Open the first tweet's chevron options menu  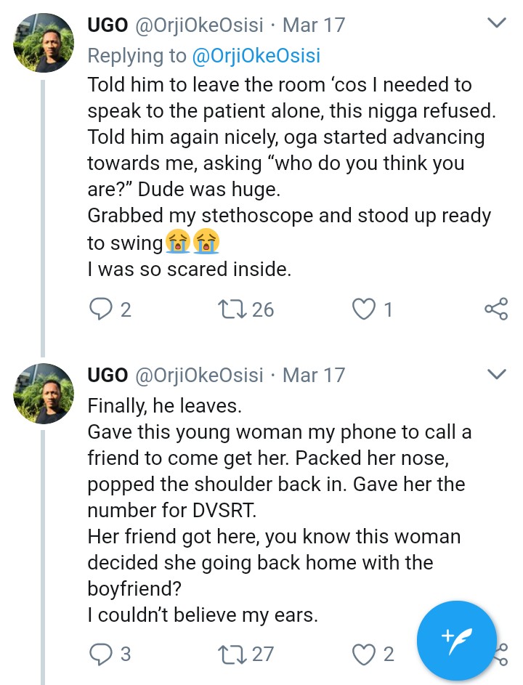click(496, 25)
